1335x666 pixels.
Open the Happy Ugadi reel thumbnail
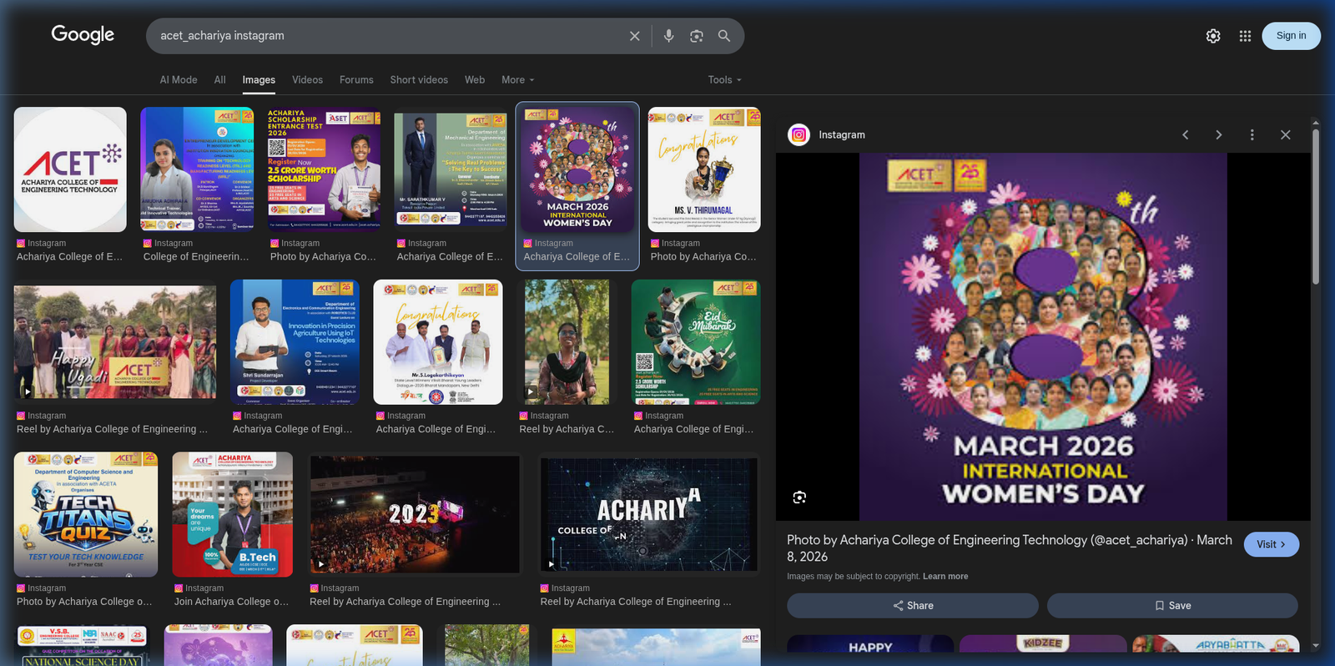(115, 342)
